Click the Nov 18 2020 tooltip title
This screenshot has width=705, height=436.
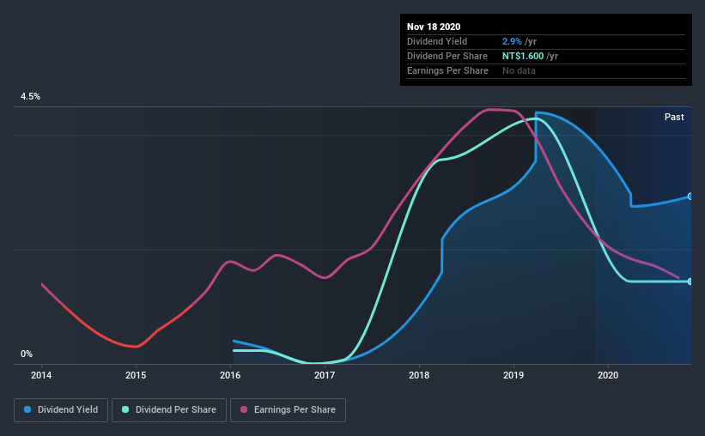pyautogui.click(x=434, y=27)
